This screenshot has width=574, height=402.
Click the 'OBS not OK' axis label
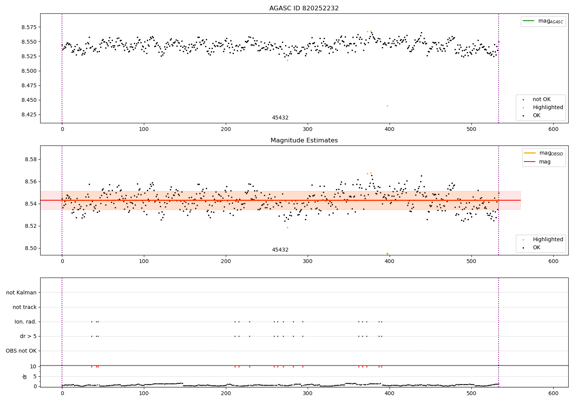coord(21,351)
